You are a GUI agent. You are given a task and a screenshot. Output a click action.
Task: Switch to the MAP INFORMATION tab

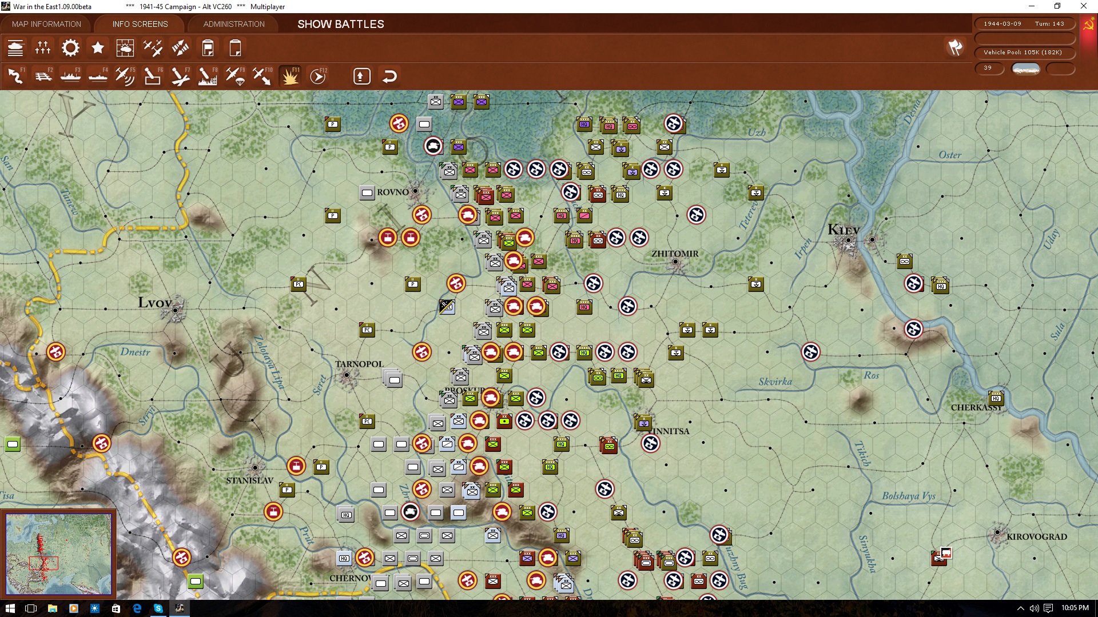pyautogui.click(x=46, y=24)
